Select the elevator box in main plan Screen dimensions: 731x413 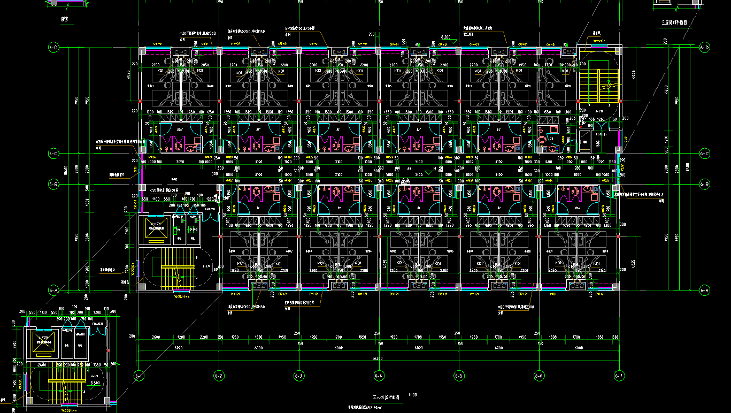[x=156, y=229]
